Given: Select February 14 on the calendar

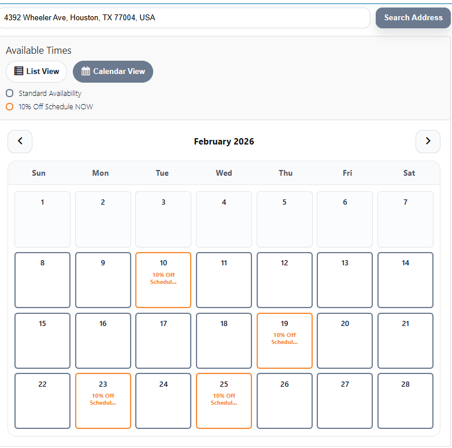Looking at the screenshot, I should tap(405, 280).
